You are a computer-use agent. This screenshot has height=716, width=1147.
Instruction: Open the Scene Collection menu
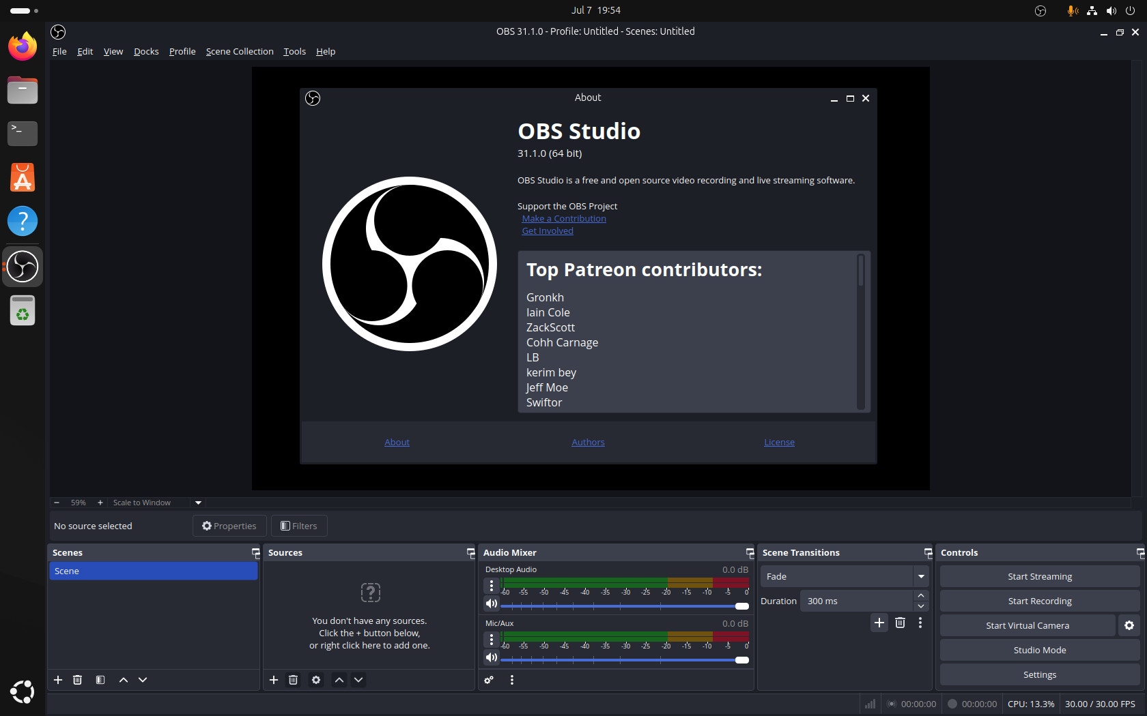[x=240, y=51]
